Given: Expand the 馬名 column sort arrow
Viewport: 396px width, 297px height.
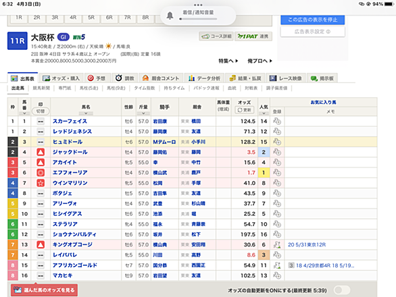Looking at the screenshot, I should click(86, 113).
